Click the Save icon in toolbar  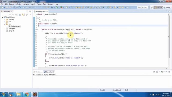(7, 7)
